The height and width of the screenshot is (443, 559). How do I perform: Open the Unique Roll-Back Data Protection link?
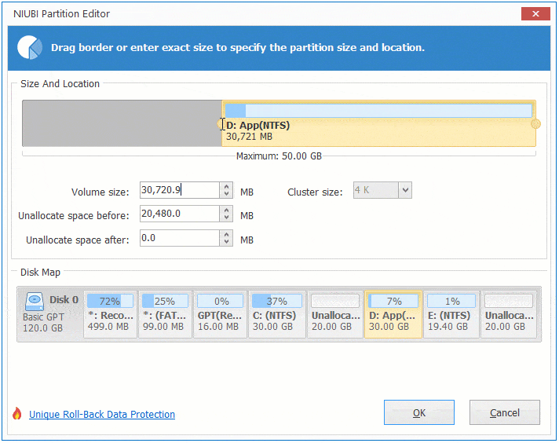coord(102,415)
